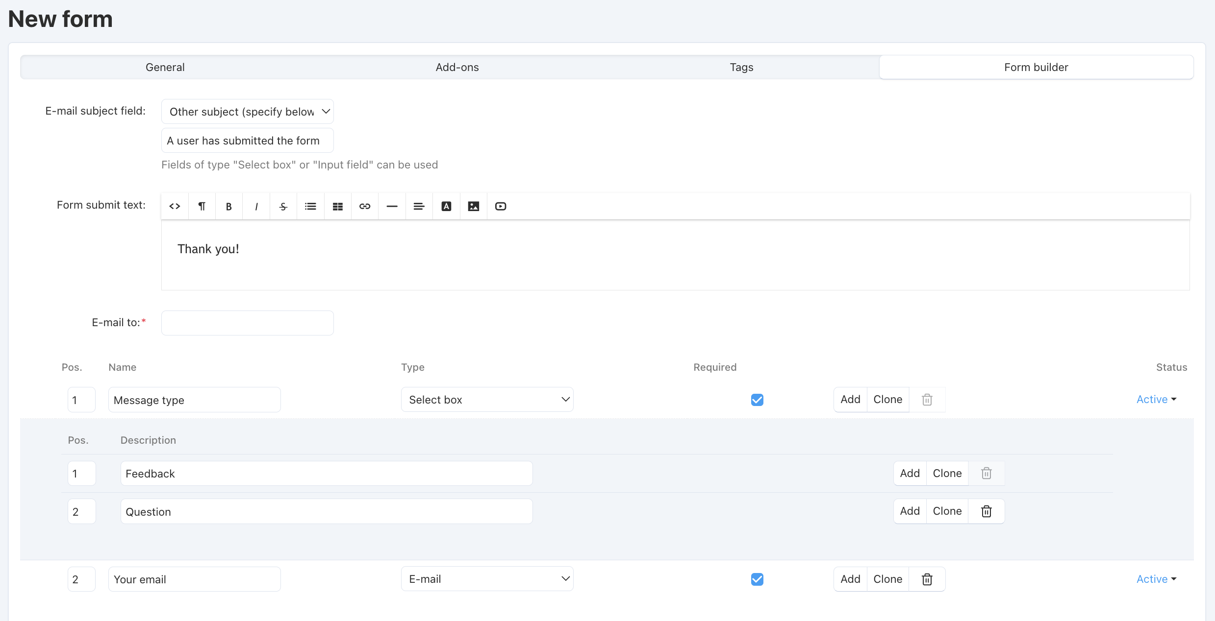Add an option after Feedback
The height and width of the screenshot is (621, 1215).
910,473
